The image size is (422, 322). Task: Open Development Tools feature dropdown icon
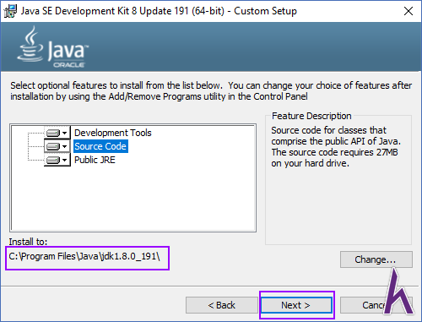pyautogui.click(x=57, y=133)
